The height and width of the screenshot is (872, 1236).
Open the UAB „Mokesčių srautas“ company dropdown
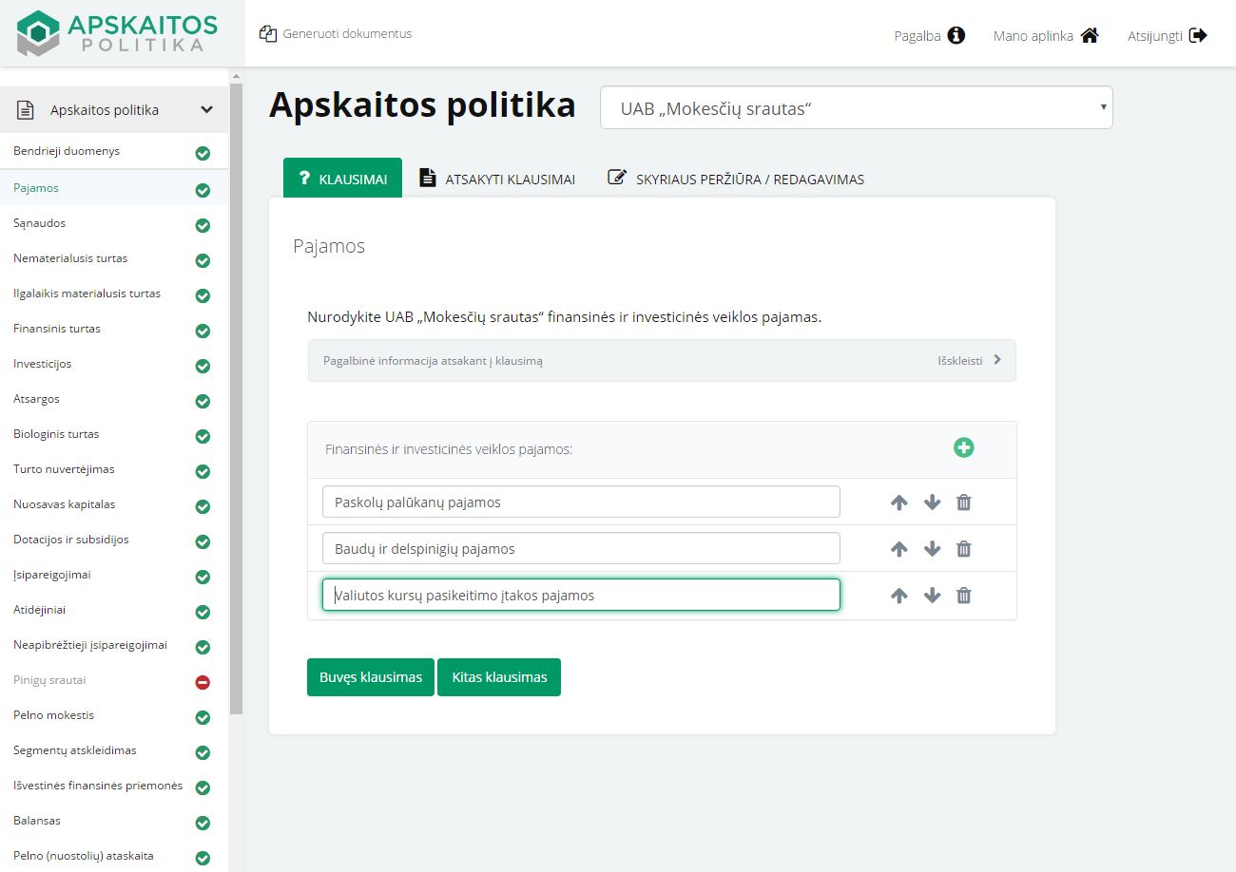click(856, 108)
